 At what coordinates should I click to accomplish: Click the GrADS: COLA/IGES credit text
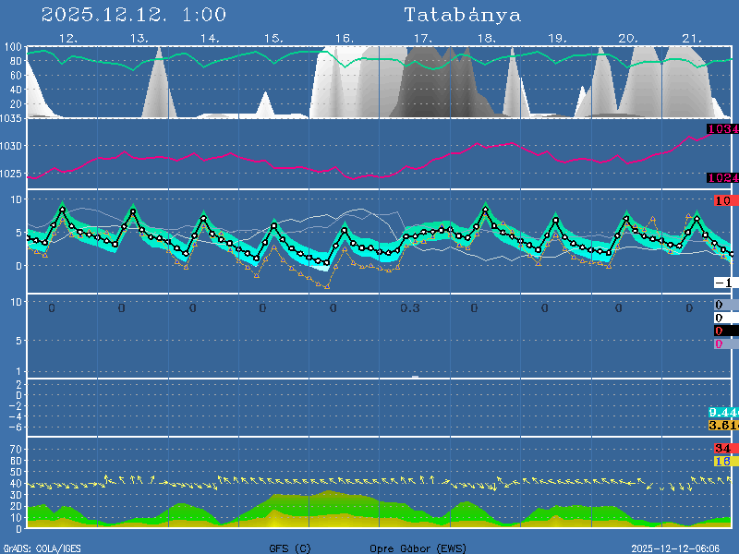coord(42,548)
